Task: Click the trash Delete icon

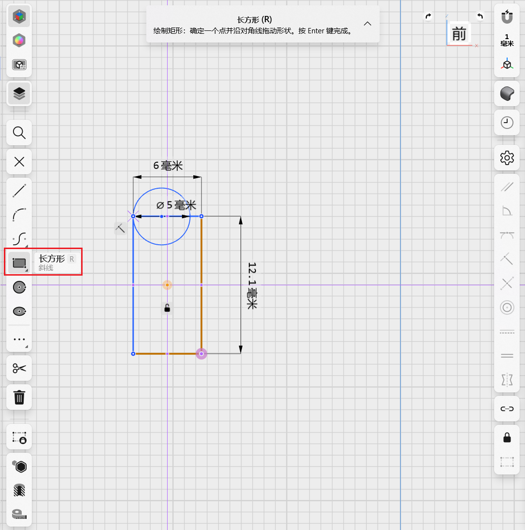Action: pyautogui.click(x=19, y=397)
